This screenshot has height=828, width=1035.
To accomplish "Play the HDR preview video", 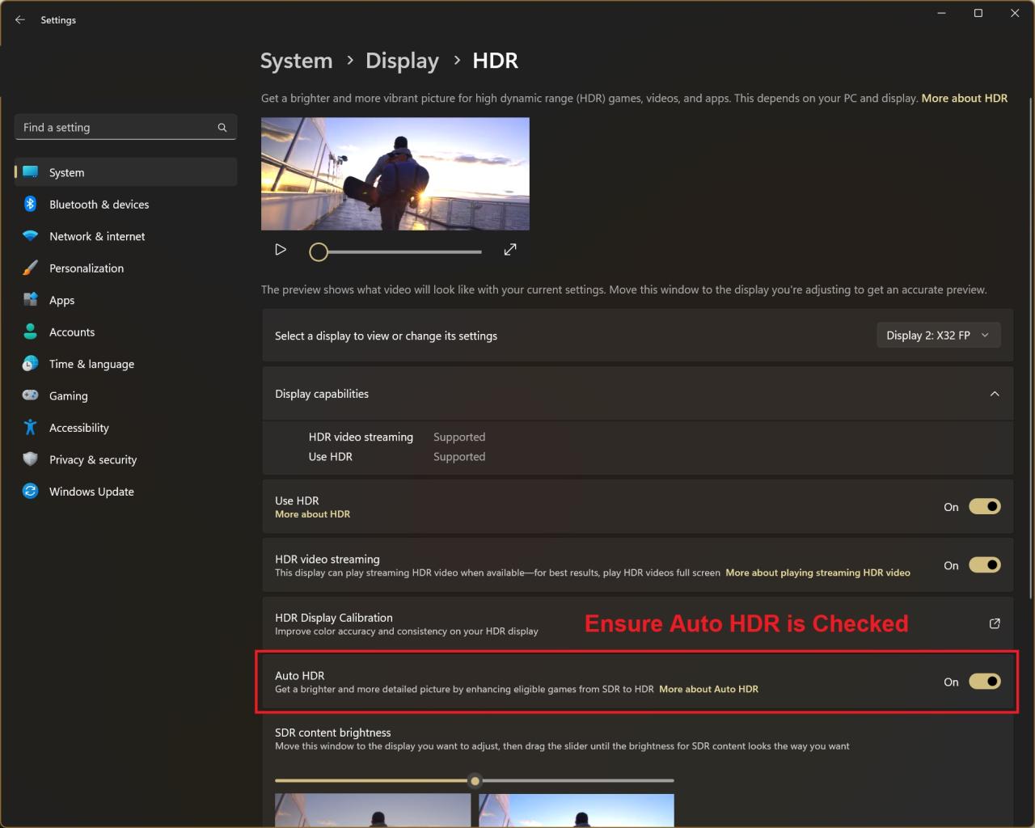I will [281, 250].
